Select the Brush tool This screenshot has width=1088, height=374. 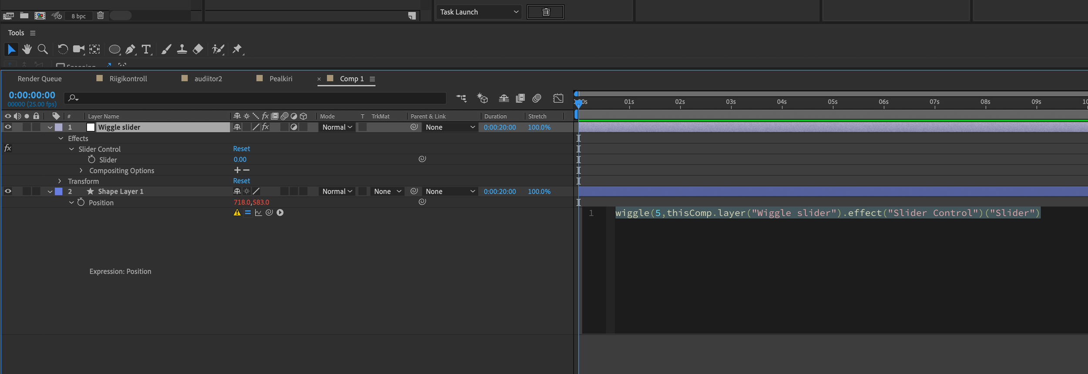[x=166, y=49]
